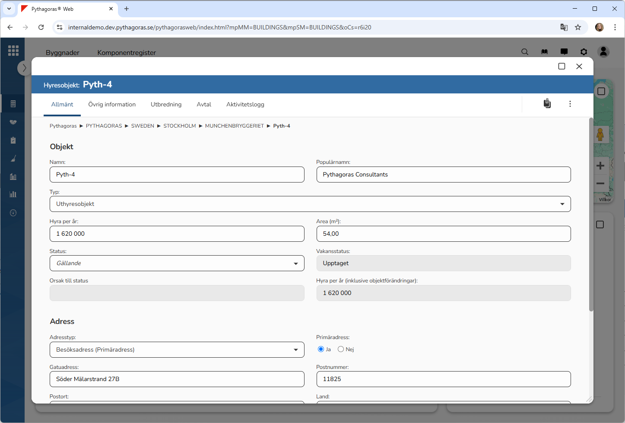This screenshot has width=625, height=423.
Task: Click the MUNCHENBRYGGERIET breadcrumb link
Action: [234, 126]
